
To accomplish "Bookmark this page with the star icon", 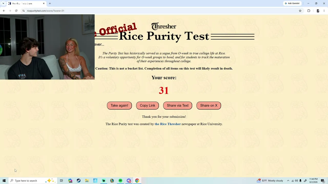I will (x=300, y=11).
